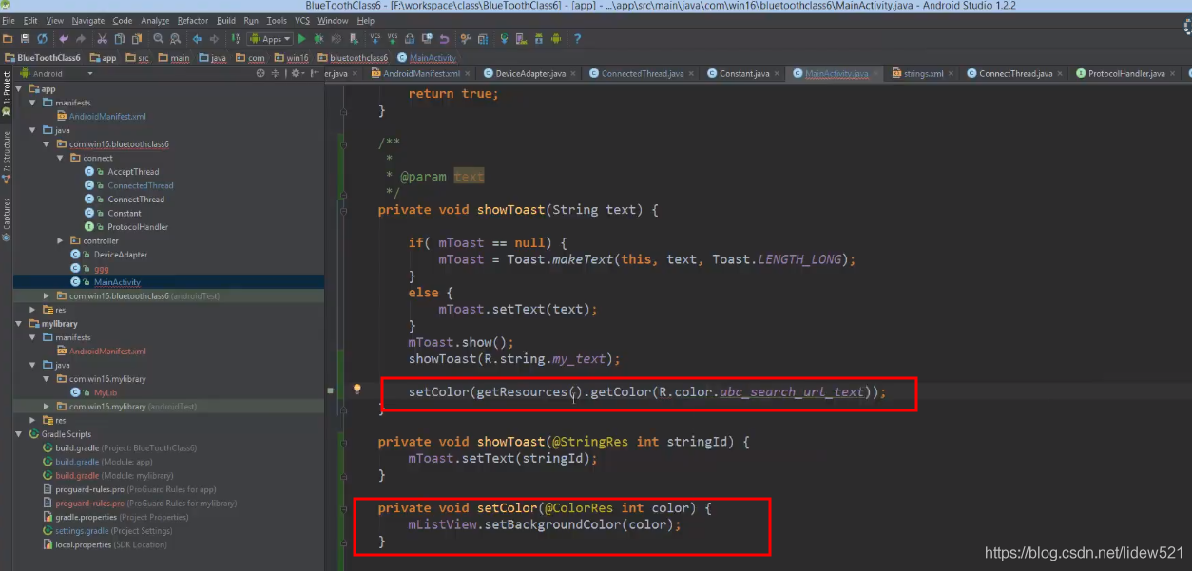
Task: Open the Find icon in the toolbar
Action: click(158, 39)
